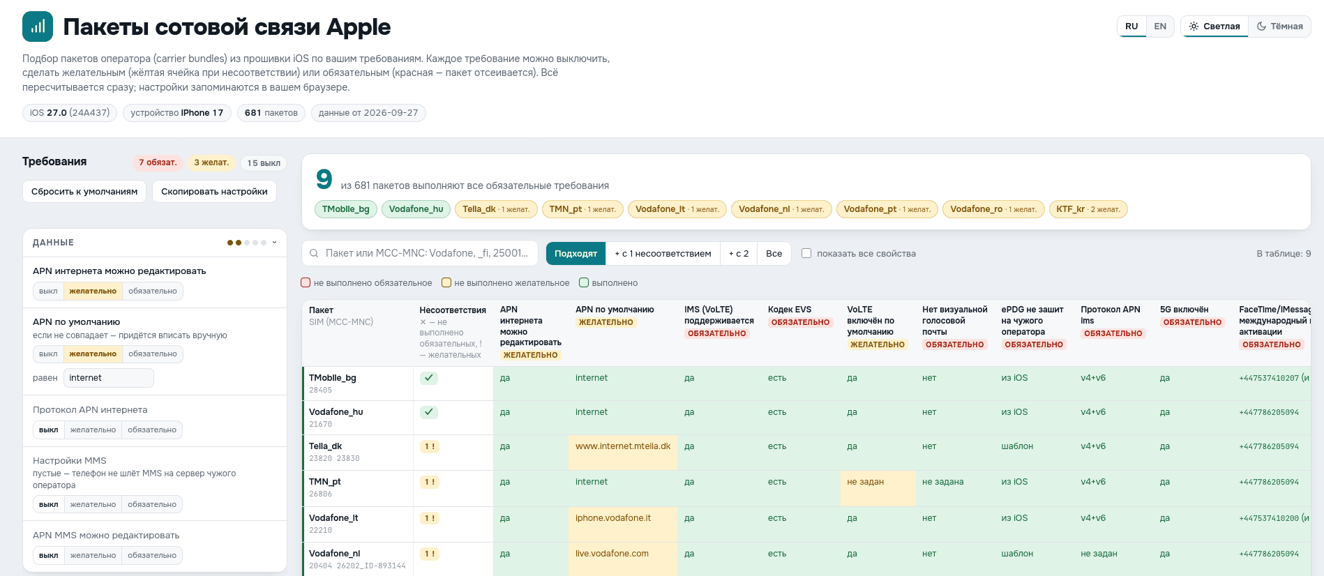Open the Vodafone_ro chip in the results summary
1324x576 pixels.
click(993, 209)
